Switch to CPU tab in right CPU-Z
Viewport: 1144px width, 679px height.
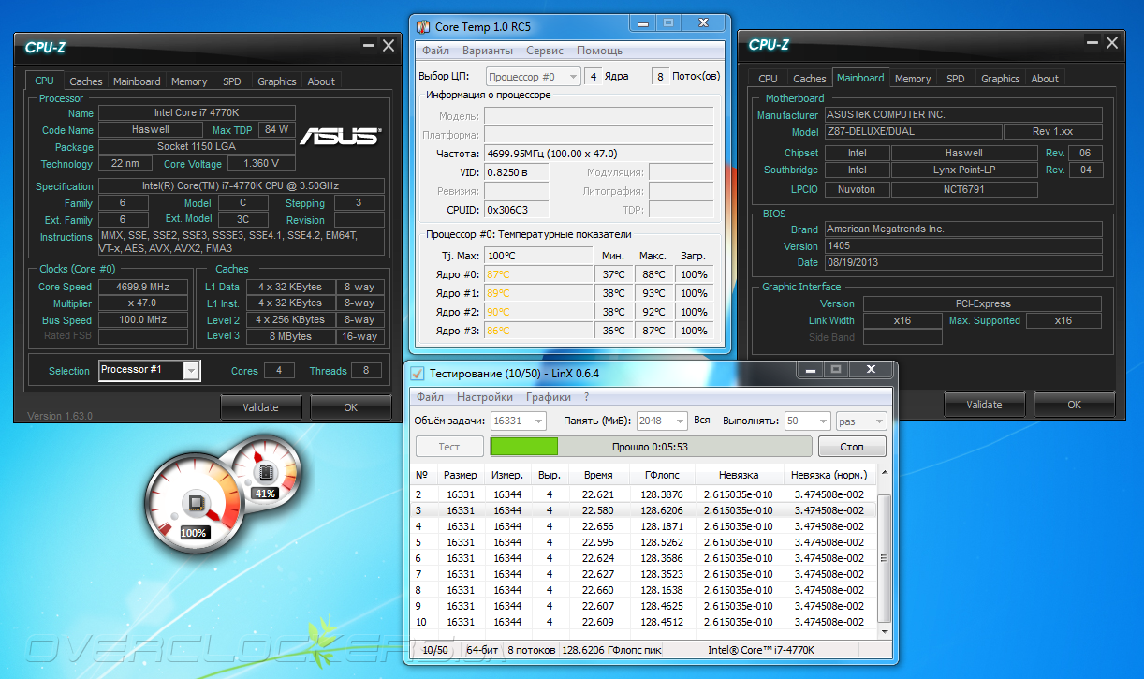[768, 79]
